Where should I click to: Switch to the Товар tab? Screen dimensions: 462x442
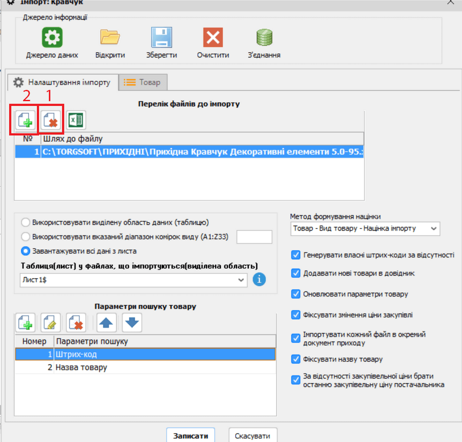pyautogui.click(x=143, y=82)
